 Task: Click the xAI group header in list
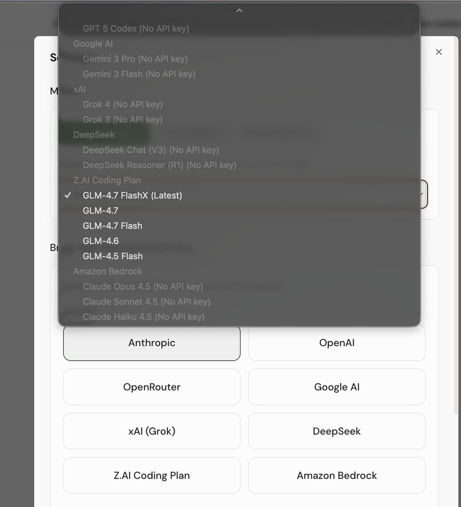pos(79,89)
